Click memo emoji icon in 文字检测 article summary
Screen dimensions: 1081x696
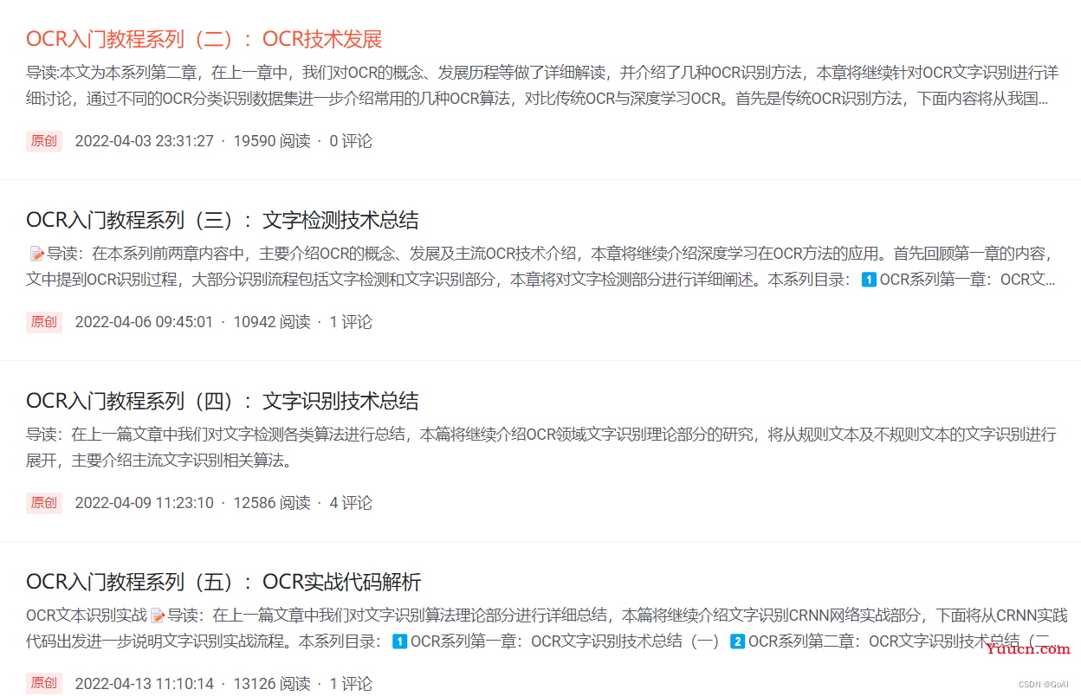pyautogui.click(x=36, y=254)
